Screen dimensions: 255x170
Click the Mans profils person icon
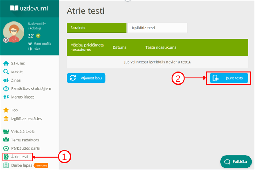pos(30,43)
